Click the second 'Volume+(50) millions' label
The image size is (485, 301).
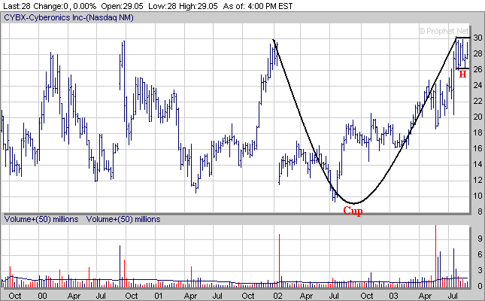pos(123,219)
